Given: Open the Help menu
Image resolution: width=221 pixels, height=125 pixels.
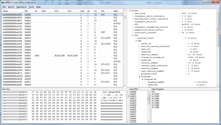Looking at the screenshot, I should tap(38, 7).
